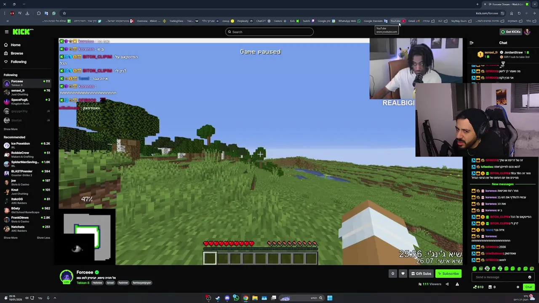Click the green Chat send button
Screen dimensions: 539x303
tap(528, 287)
